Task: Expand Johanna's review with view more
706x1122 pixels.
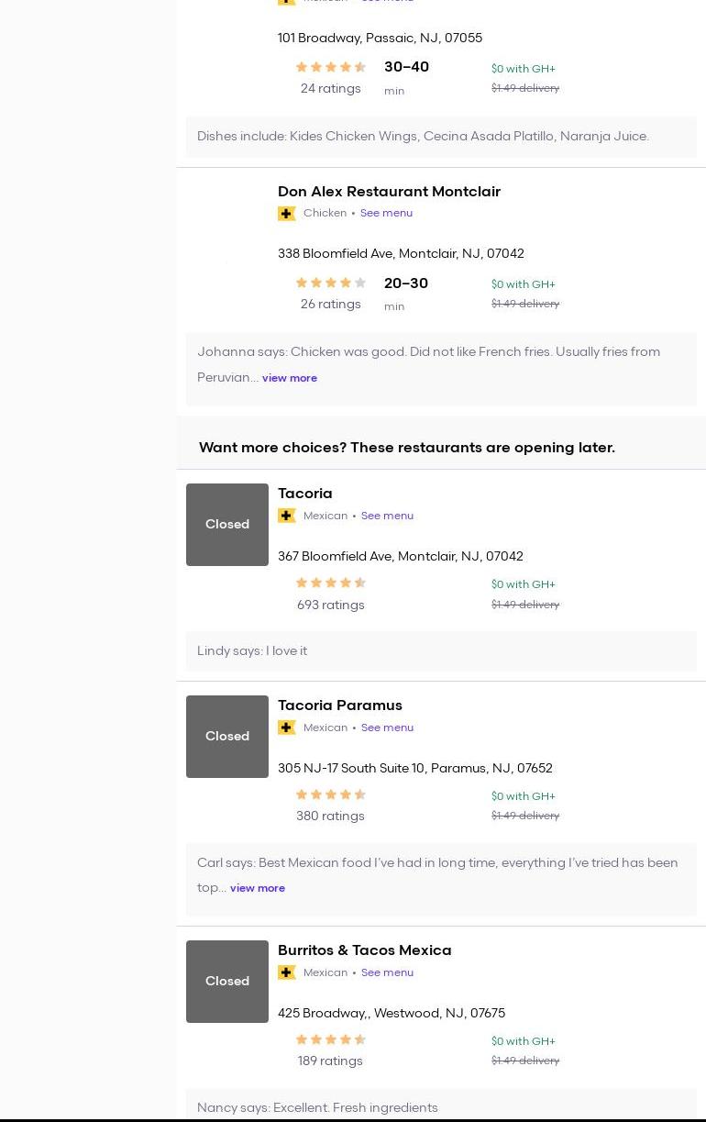Action: (290, 378)
